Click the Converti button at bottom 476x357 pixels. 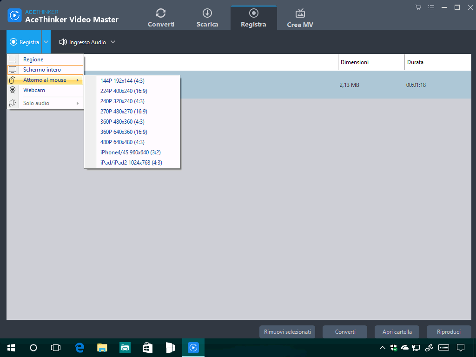pyautogui.click(x=345, y=332)
